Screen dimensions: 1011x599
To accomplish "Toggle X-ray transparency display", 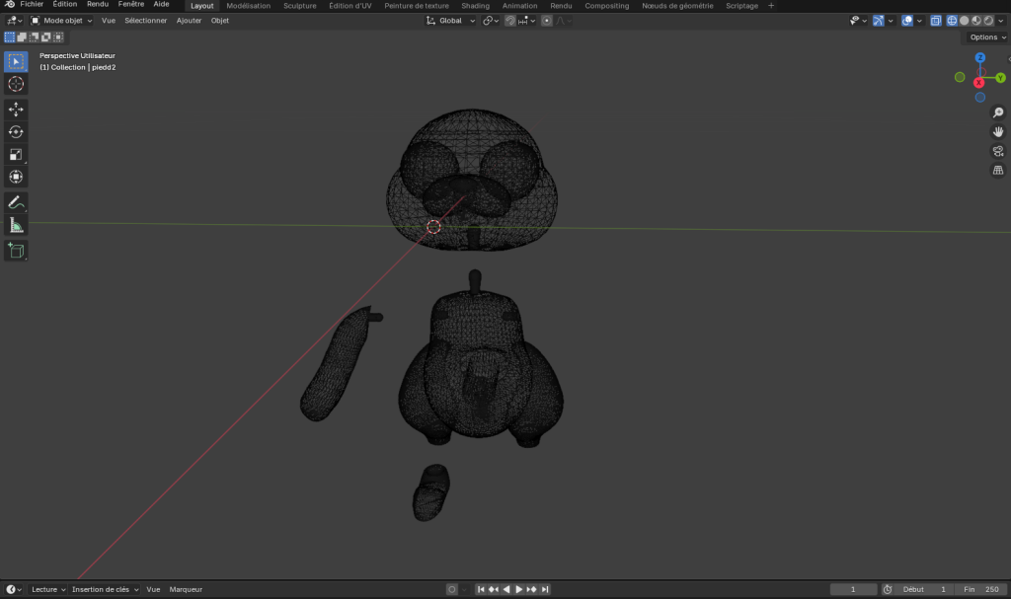I will [934, 20].
